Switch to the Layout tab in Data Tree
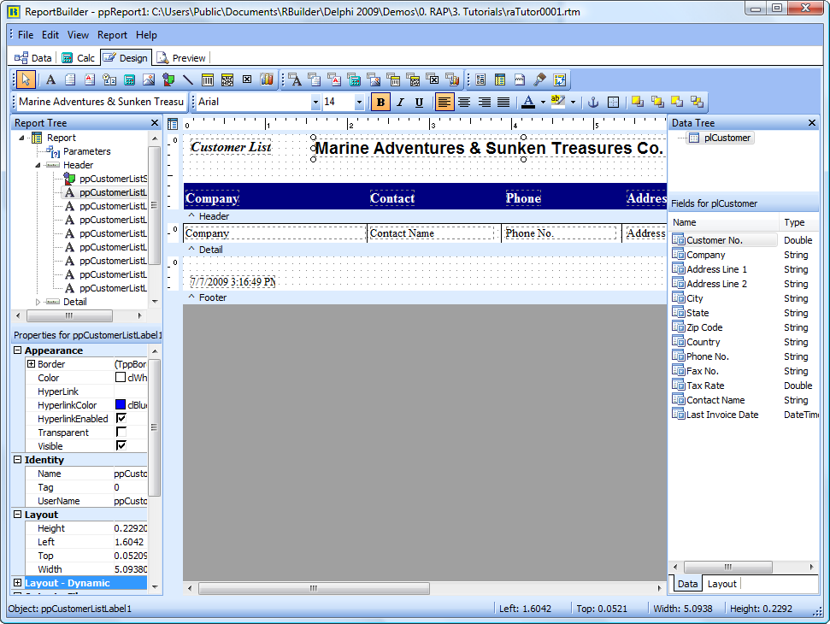This screenshot has width=830, height=624. (721, 583)
